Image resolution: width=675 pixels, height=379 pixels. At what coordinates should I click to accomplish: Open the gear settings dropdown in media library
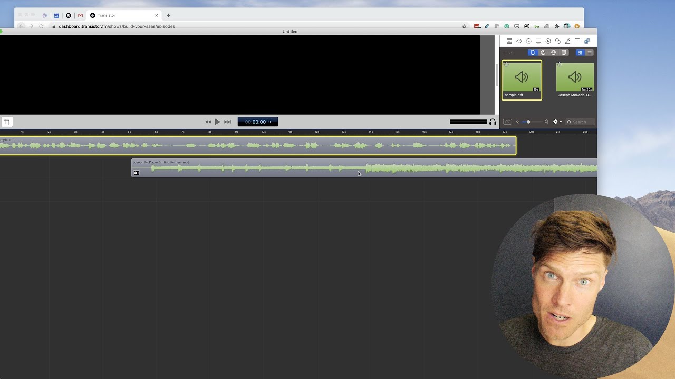pyautogui.click(x=557, y=122)
